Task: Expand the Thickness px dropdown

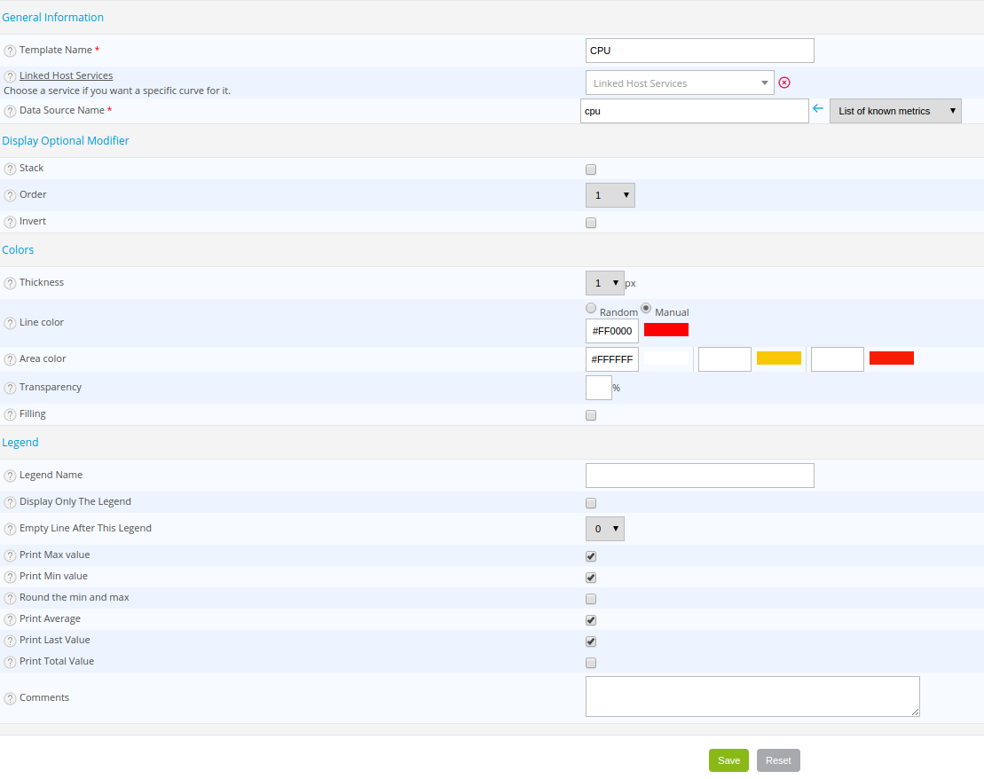Action: pos(604,283)
